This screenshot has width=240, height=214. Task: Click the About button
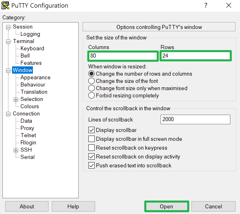(x=27, y=206)
